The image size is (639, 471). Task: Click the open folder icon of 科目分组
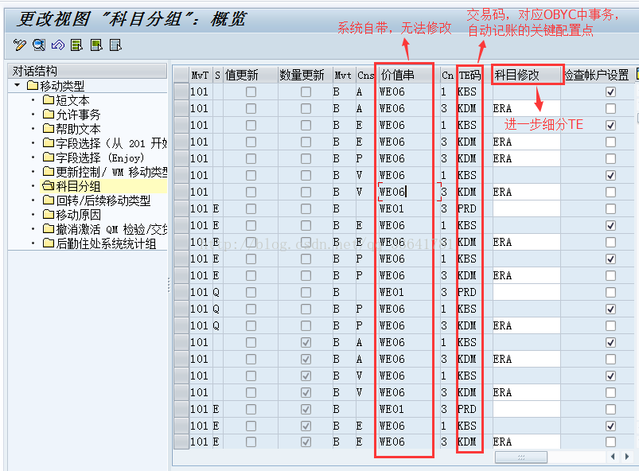tap(49, 186)
